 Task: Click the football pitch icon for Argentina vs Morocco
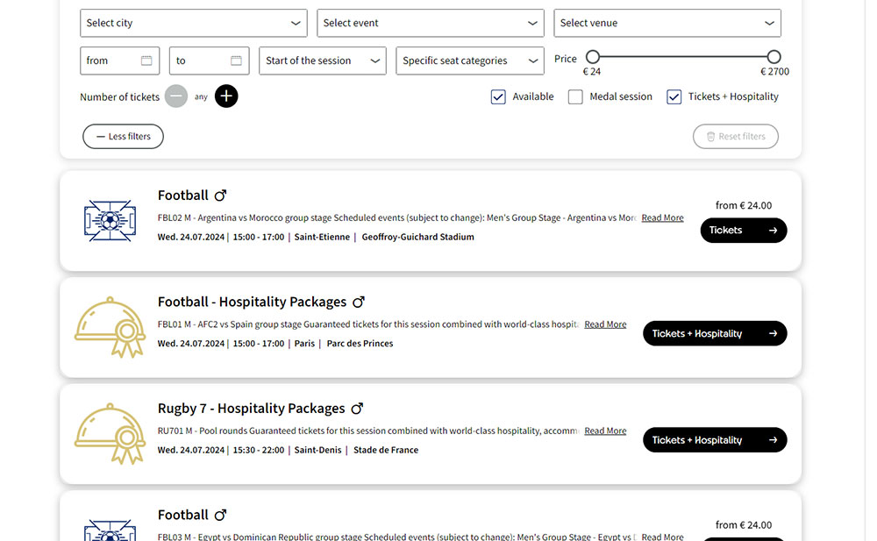tap(110, 221)
